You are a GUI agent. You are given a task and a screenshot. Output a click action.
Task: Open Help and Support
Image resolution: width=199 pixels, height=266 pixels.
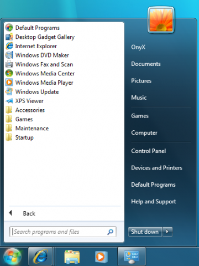click(x=154, y=202)
